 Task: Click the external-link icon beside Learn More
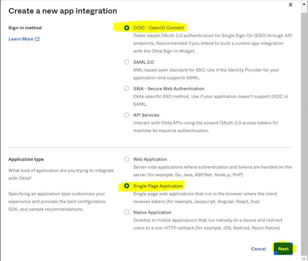pos(38,39)
